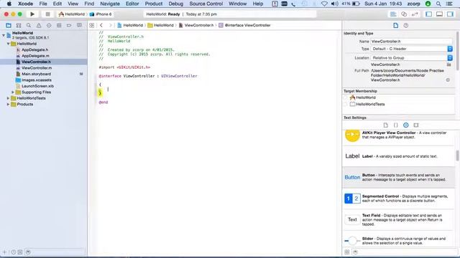Screen dimensions: 460x258
Task: Collapse the HelloWorld project root
Action: pos(4,35)
